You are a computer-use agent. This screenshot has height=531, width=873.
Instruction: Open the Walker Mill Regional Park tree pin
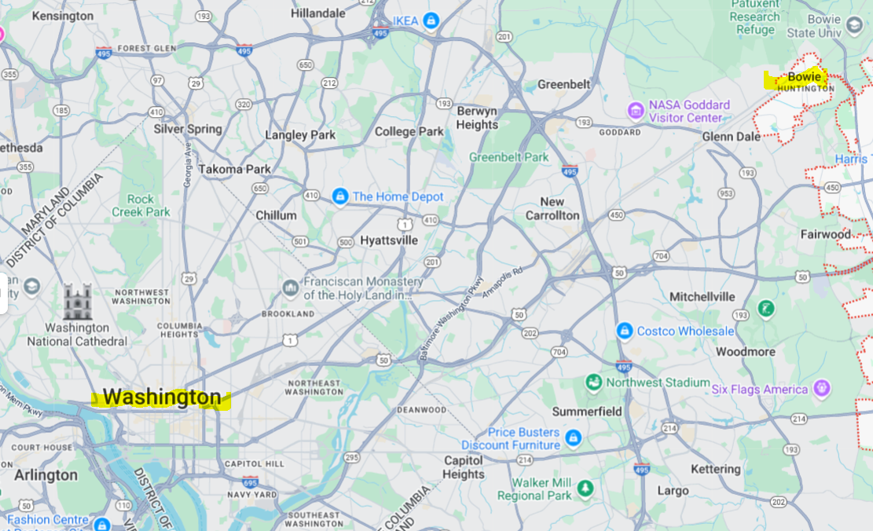[x=585, y=489]
